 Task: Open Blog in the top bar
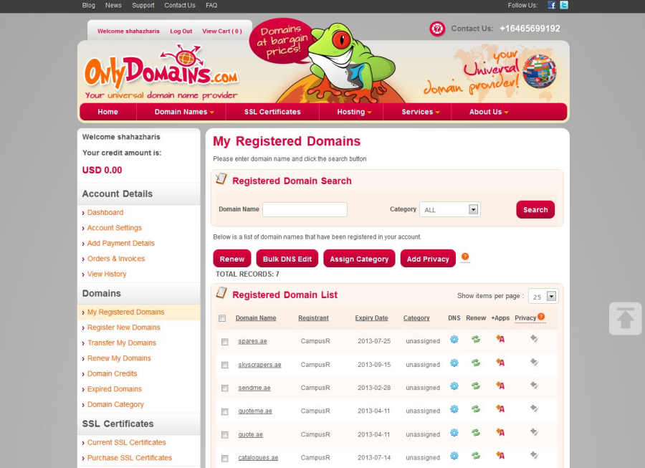(x=88, y=5)
